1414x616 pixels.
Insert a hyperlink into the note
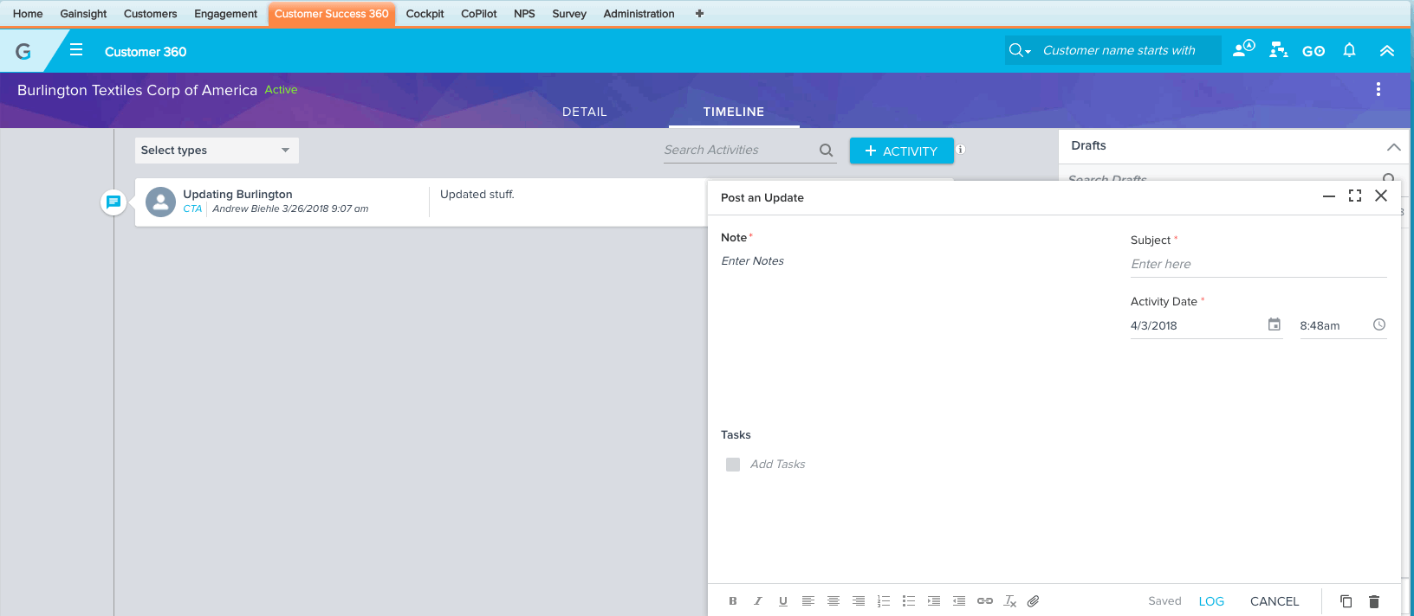(985, 601)
